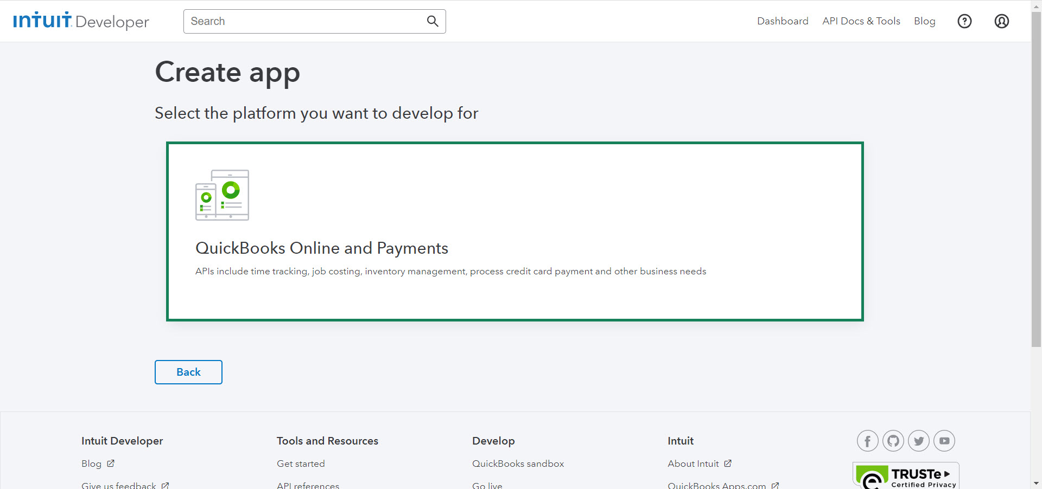The height and width of the screenshot is (489, 1042).
Task: Click the TRUSTe Certified Privacy badge
Action: point(905,477)
